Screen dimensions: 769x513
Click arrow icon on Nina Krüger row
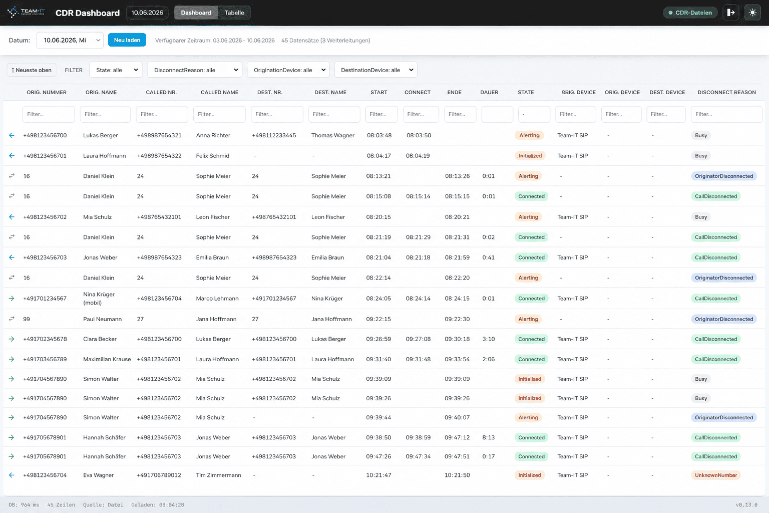[12, 299]
